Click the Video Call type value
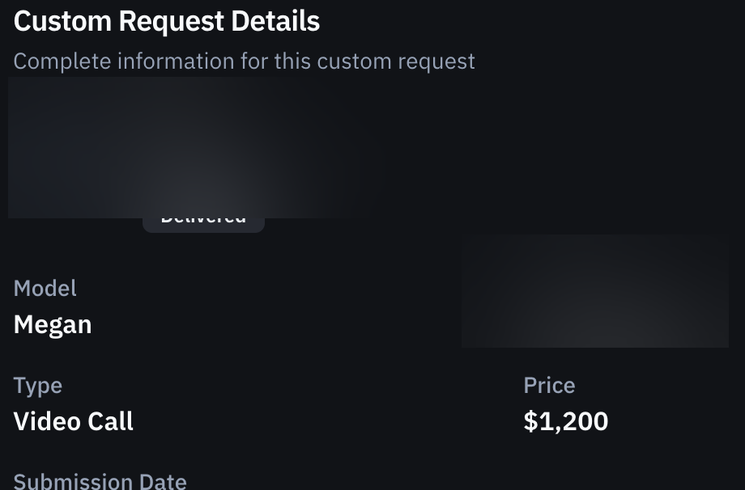 point(73,420)
